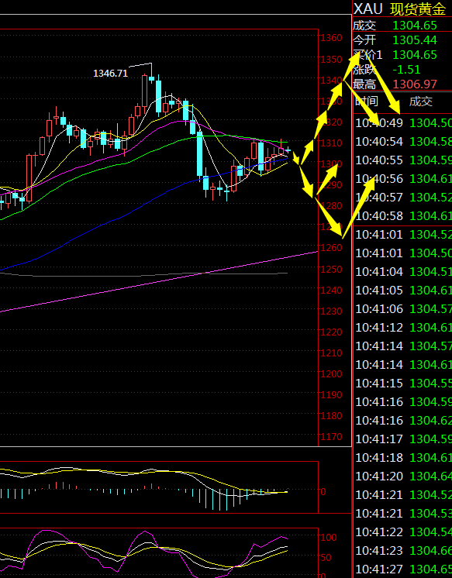
Task: Click the 1346.71 peak price label on chart
Action: tap(110, 74)
